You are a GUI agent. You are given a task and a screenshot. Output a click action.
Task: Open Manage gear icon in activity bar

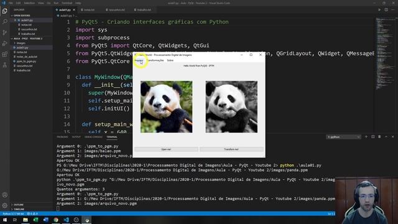click(x=4, y=205)
